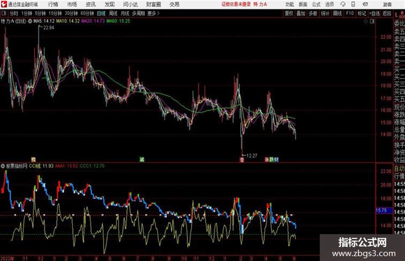This screenshot has height=261, width=405.
Task: Switch to 60分钟 chart period
Action: pos(87,13)
